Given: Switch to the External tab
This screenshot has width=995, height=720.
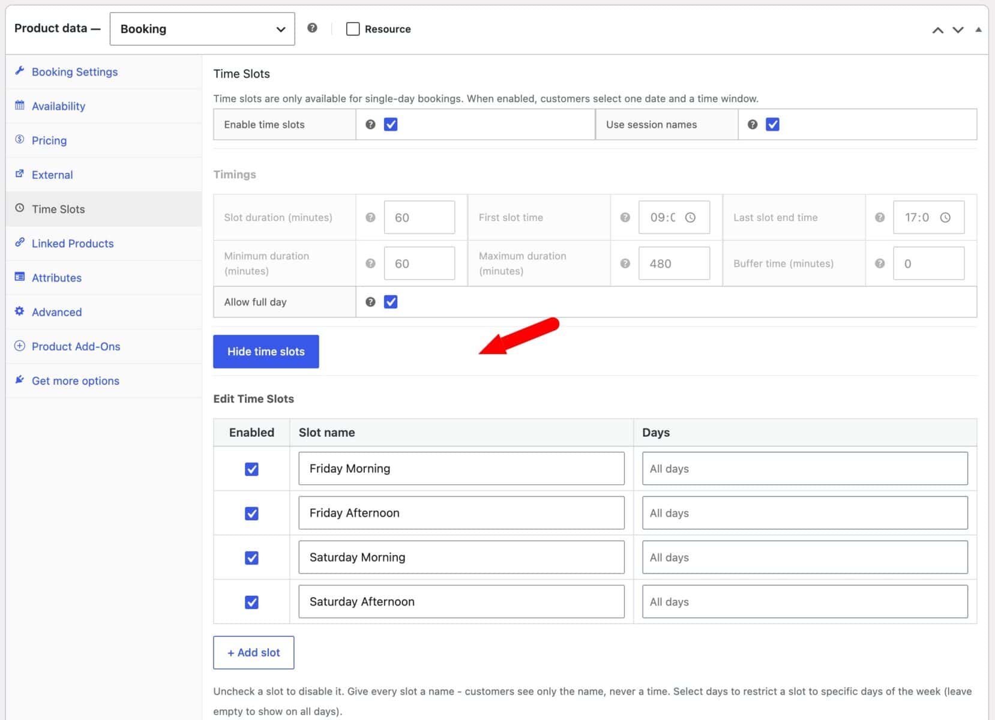Looking at the screenshot, I should tap(103, 175).
